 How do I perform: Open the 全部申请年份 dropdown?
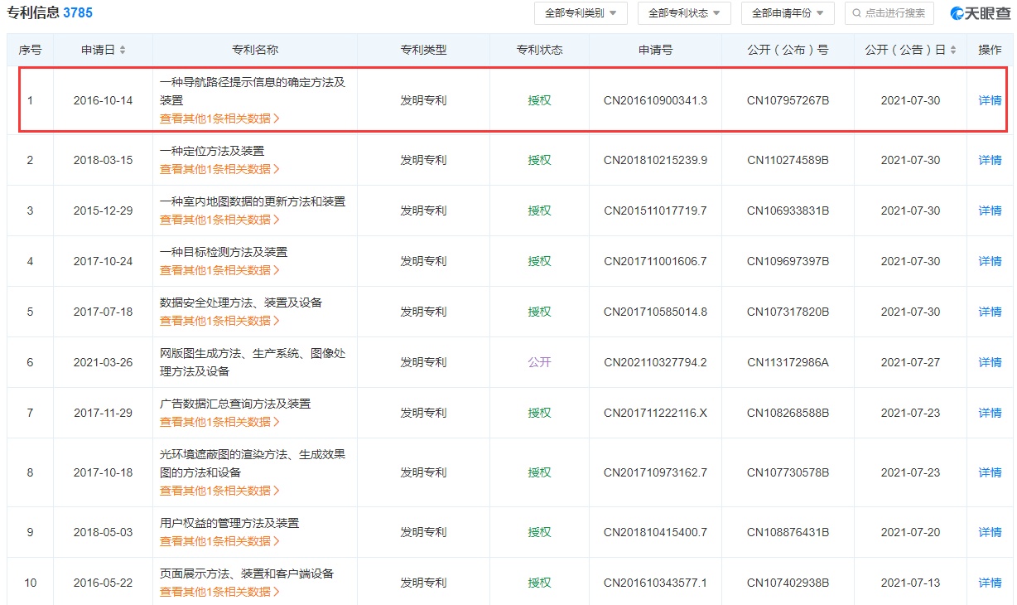click(788, 13)
